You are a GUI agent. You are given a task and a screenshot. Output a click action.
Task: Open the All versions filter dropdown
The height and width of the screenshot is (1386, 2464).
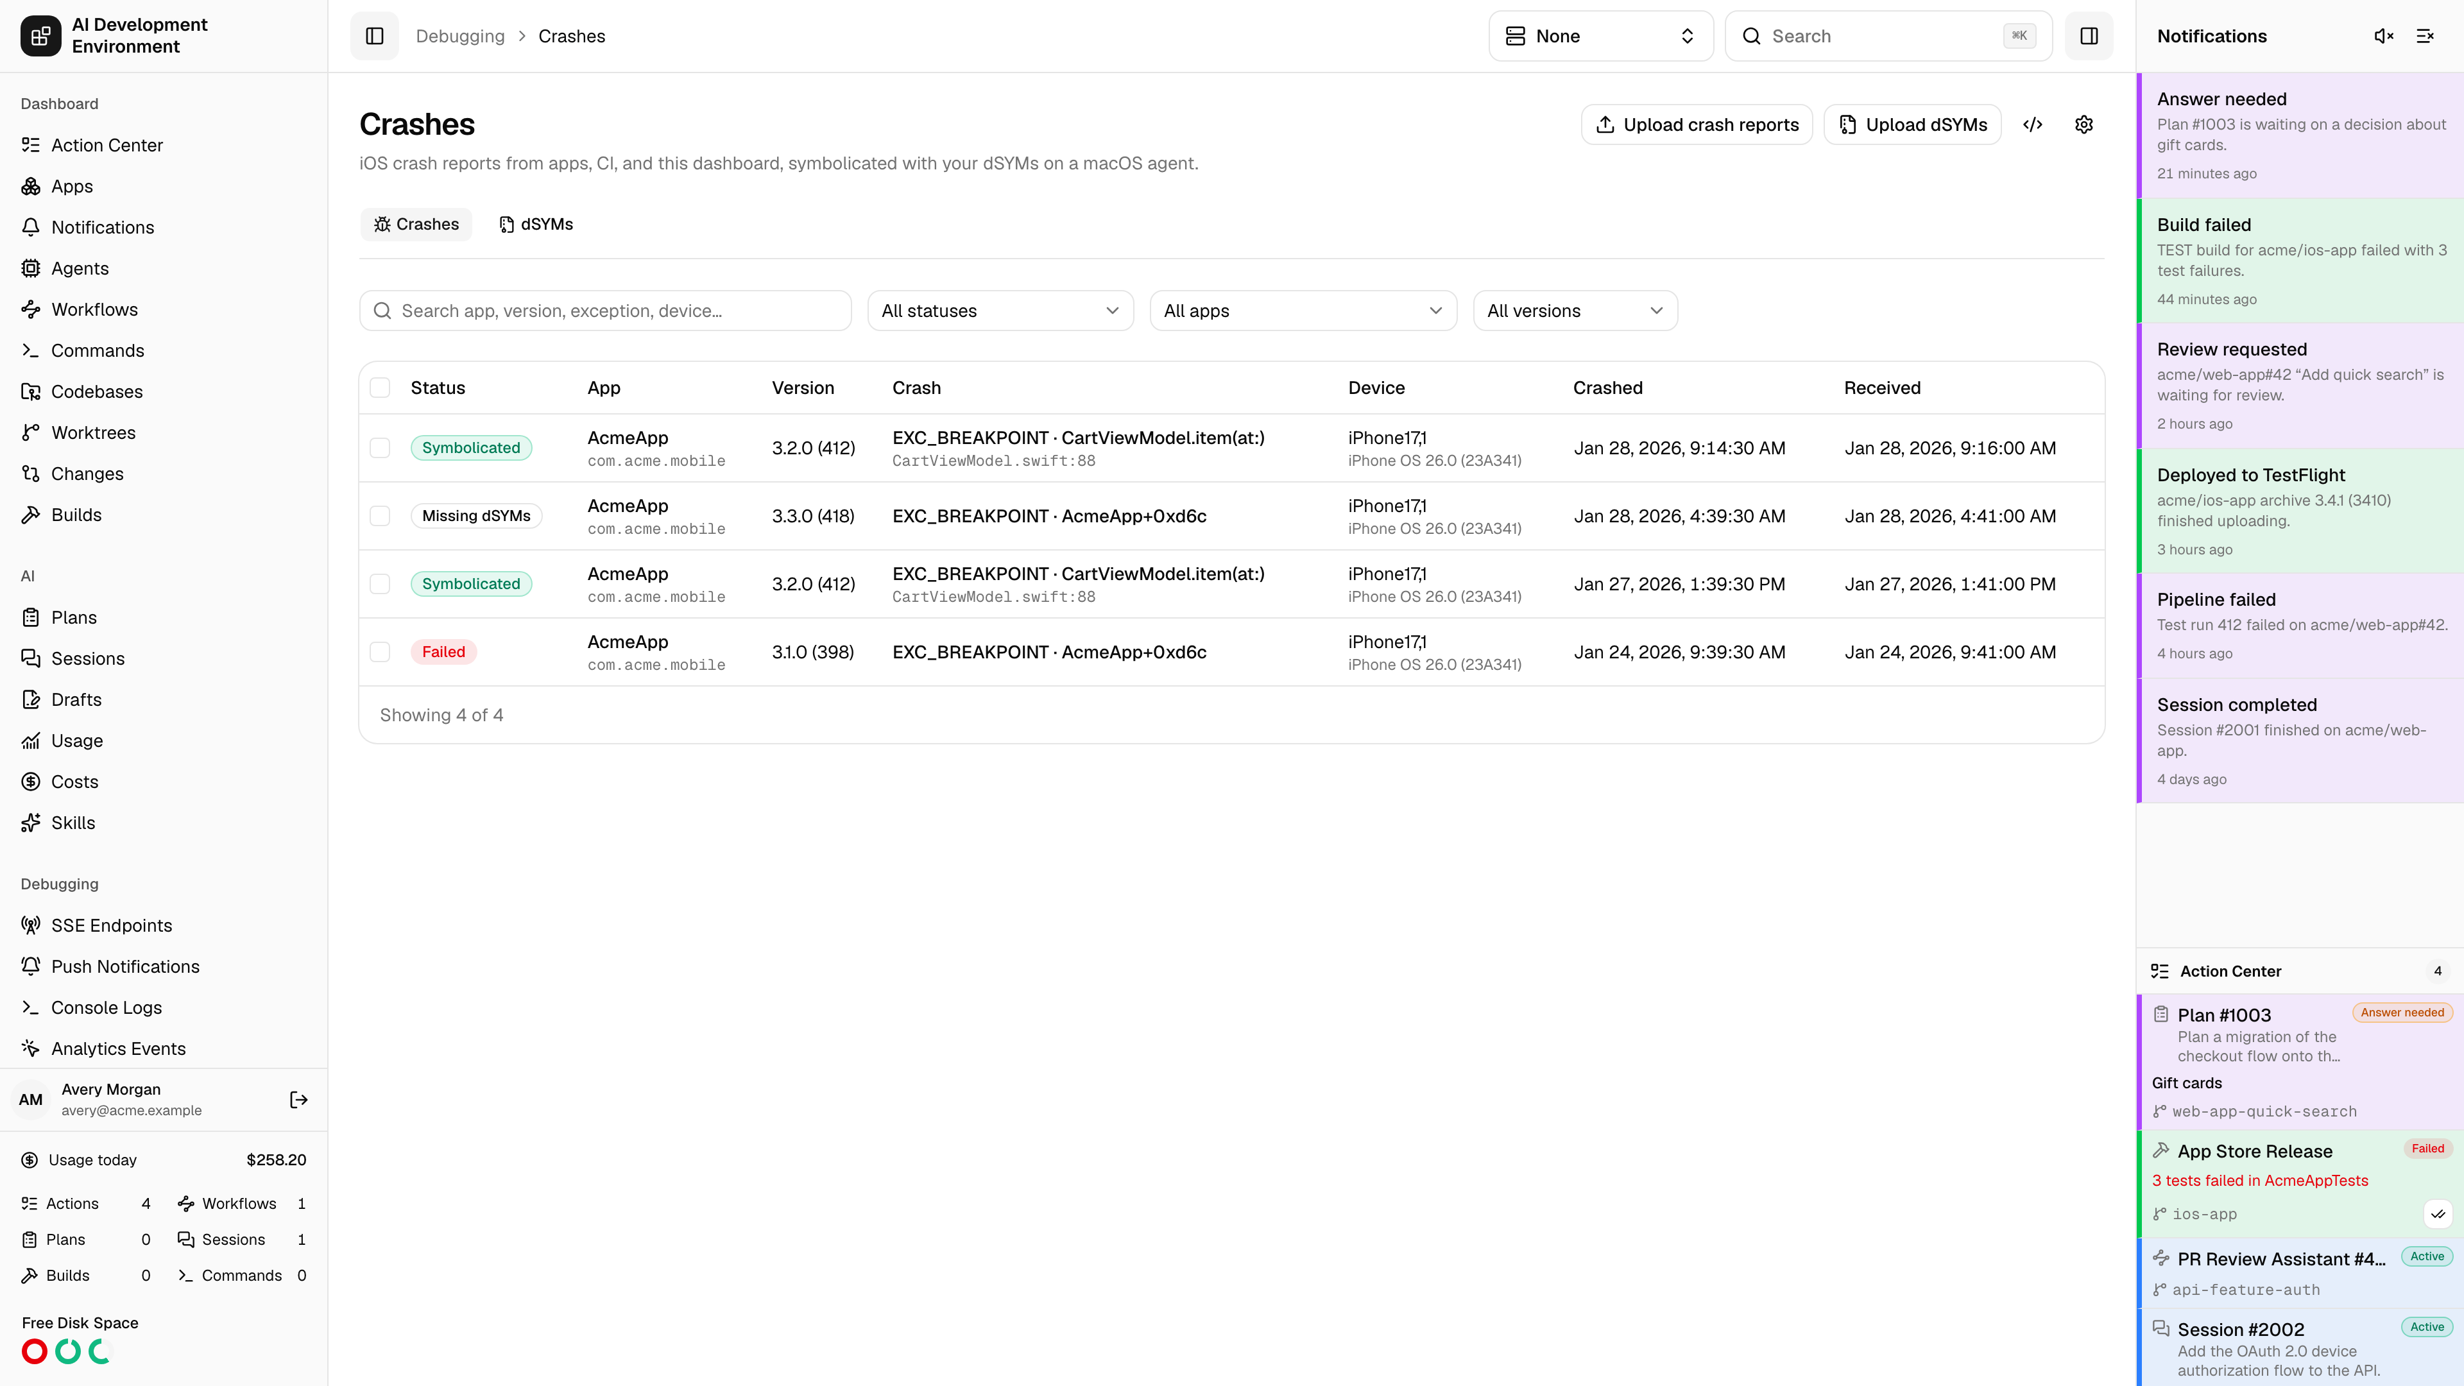click(1575, 311)
